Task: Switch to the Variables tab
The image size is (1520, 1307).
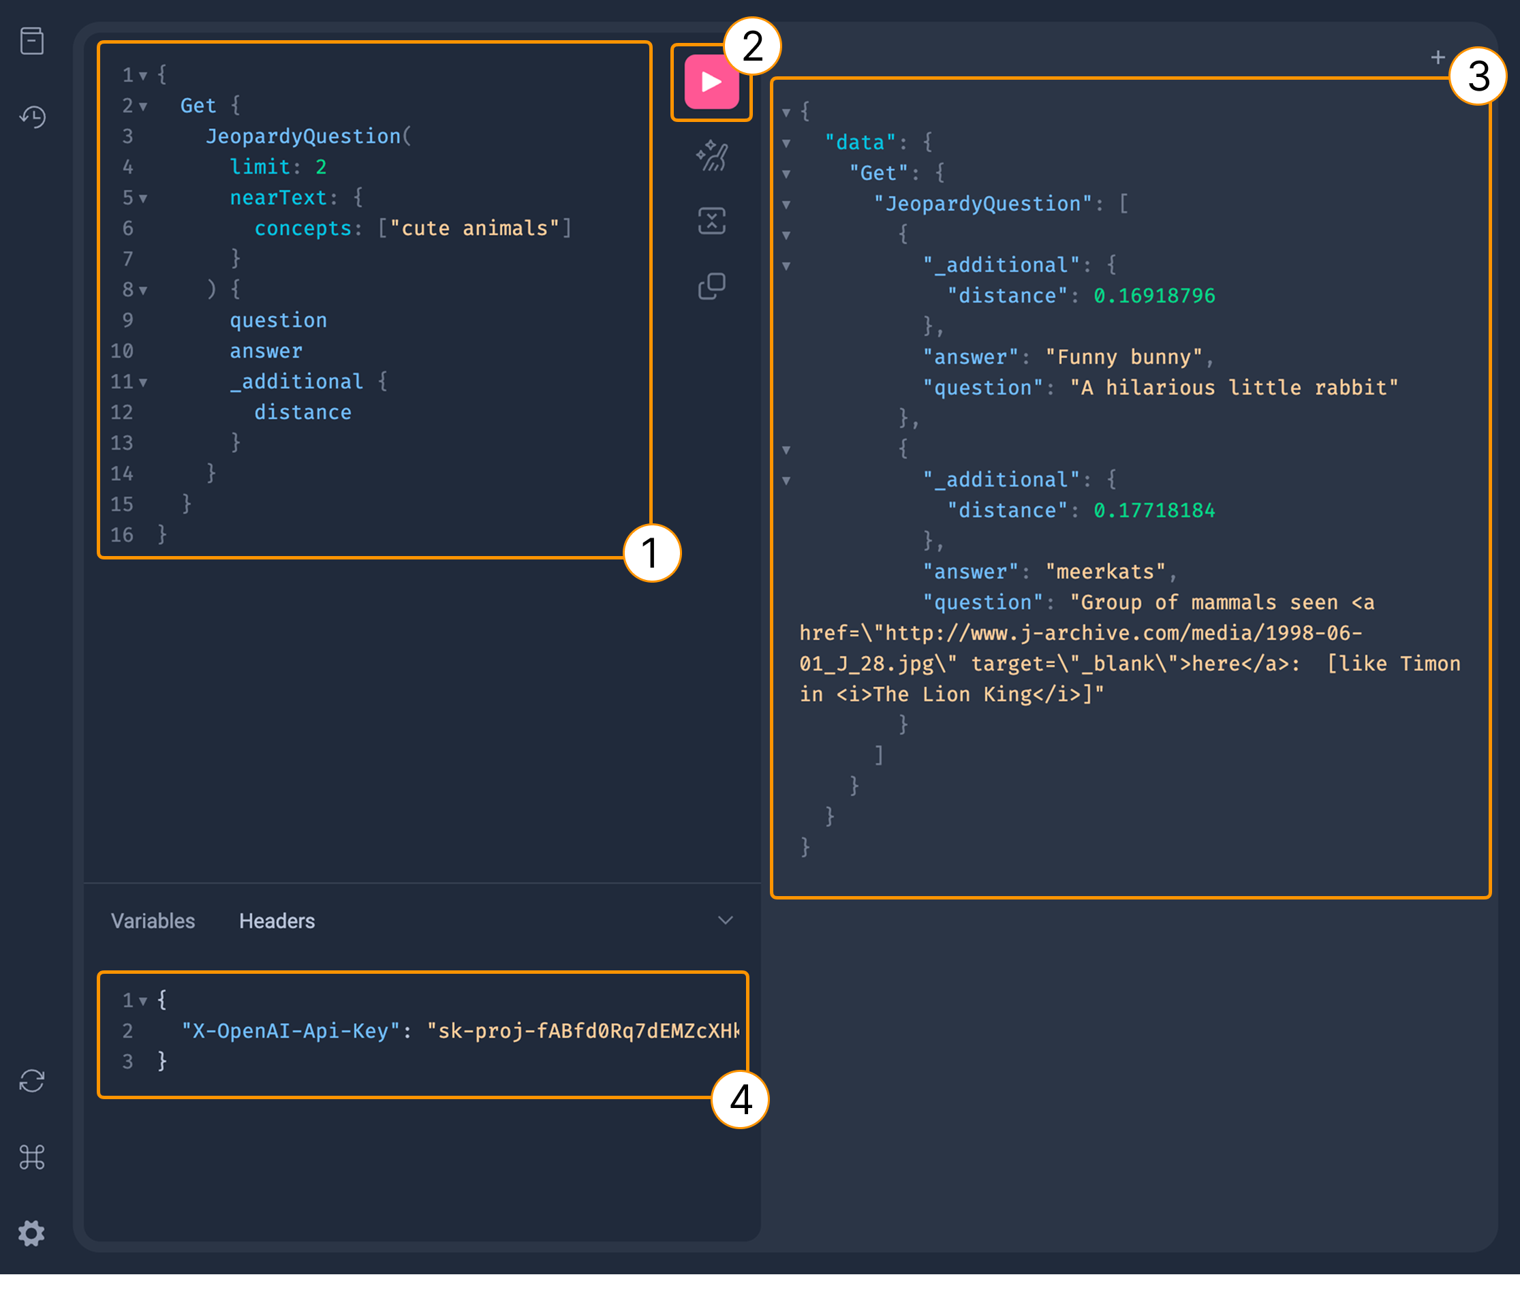Action: [153, 921]
